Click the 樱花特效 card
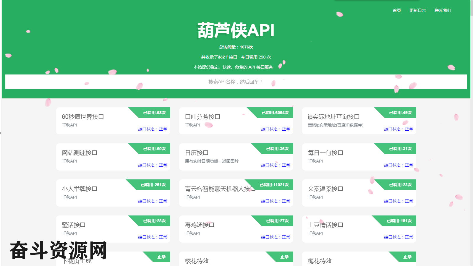Screen dimensions: 473x266 (x=197, y=261)
